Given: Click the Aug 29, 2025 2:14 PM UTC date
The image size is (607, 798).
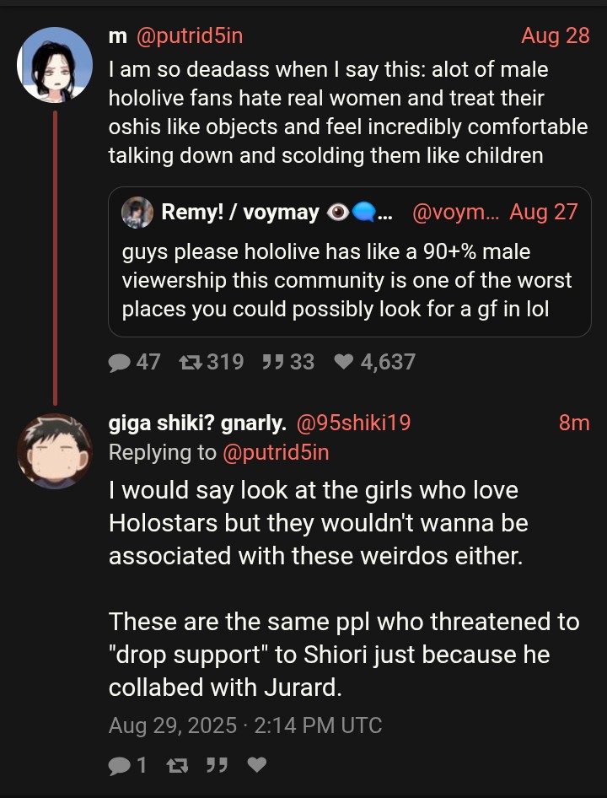Looking at the screenshot, I should tap(245, 725).
